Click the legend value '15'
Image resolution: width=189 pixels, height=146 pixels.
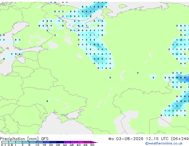tap(44, 145)
